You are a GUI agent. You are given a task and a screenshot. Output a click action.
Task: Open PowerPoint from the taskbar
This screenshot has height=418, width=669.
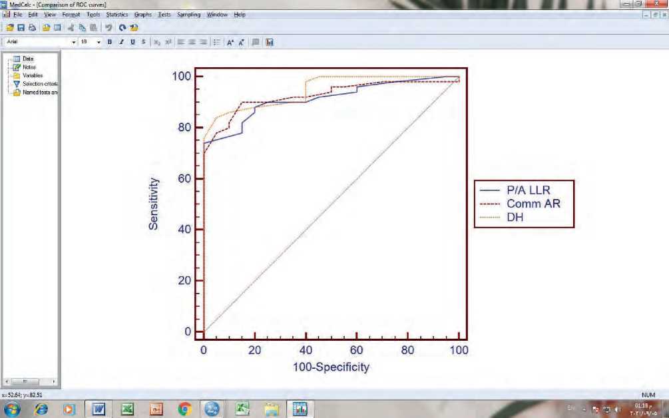pyautogui.click(x=156, y=409)
